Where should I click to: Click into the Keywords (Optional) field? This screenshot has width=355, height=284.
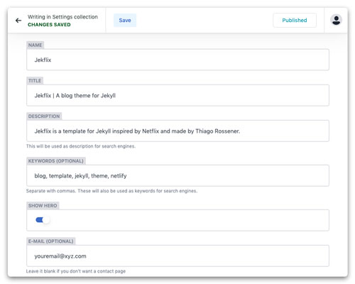click(177, 175)
